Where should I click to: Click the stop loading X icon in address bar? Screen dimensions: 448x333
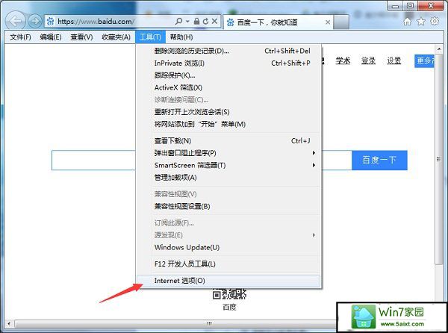pyautogui.click(x=214, y=21)
